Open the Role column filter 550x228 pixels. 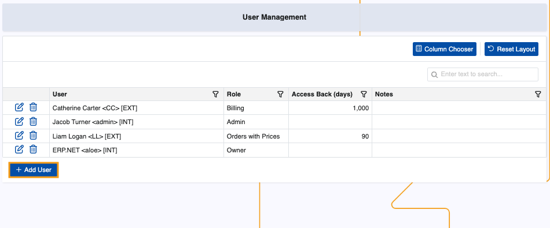(x=280, y=94)
